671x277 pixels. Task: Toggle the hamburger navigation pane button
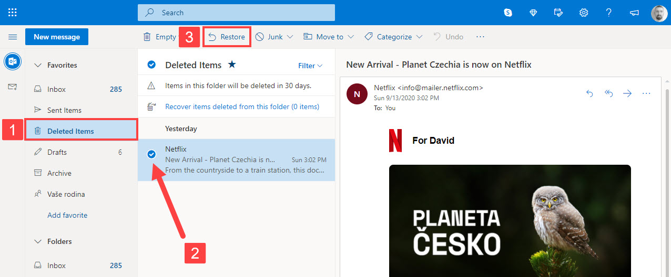coord(13,37)
